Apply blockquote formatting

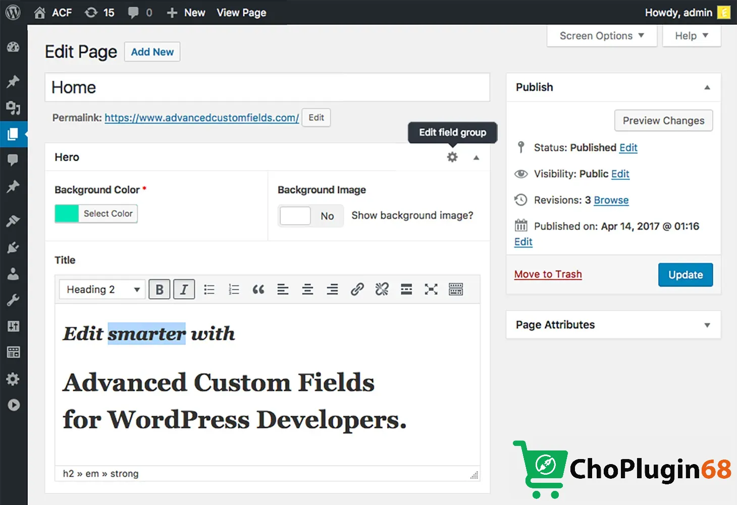click(258, 289)
